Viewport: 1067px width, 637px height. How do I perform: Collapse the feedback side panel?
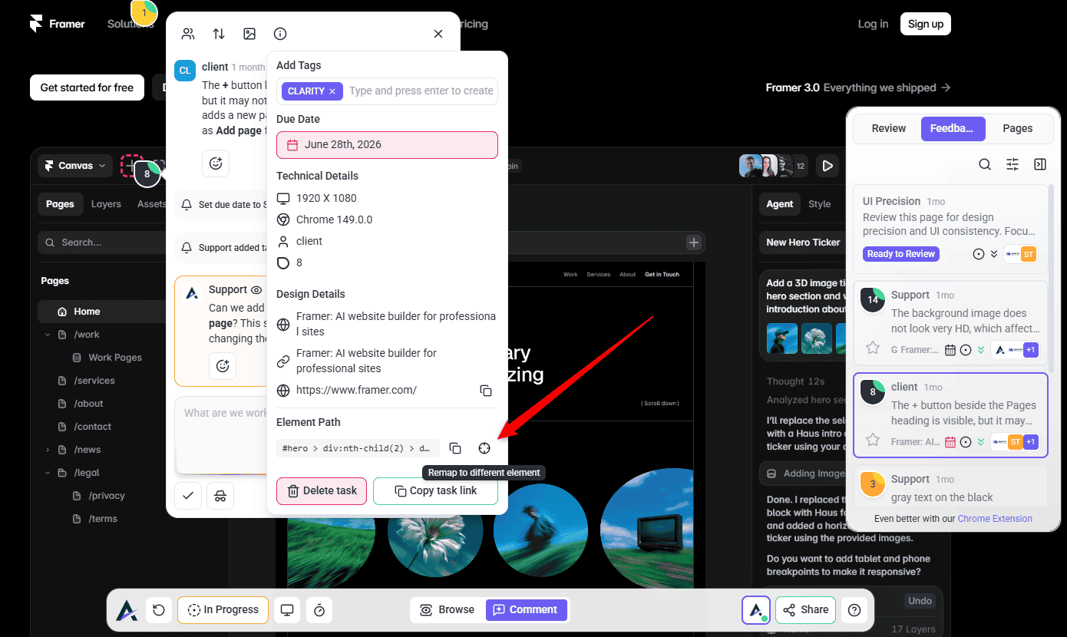pos(1040,164)
